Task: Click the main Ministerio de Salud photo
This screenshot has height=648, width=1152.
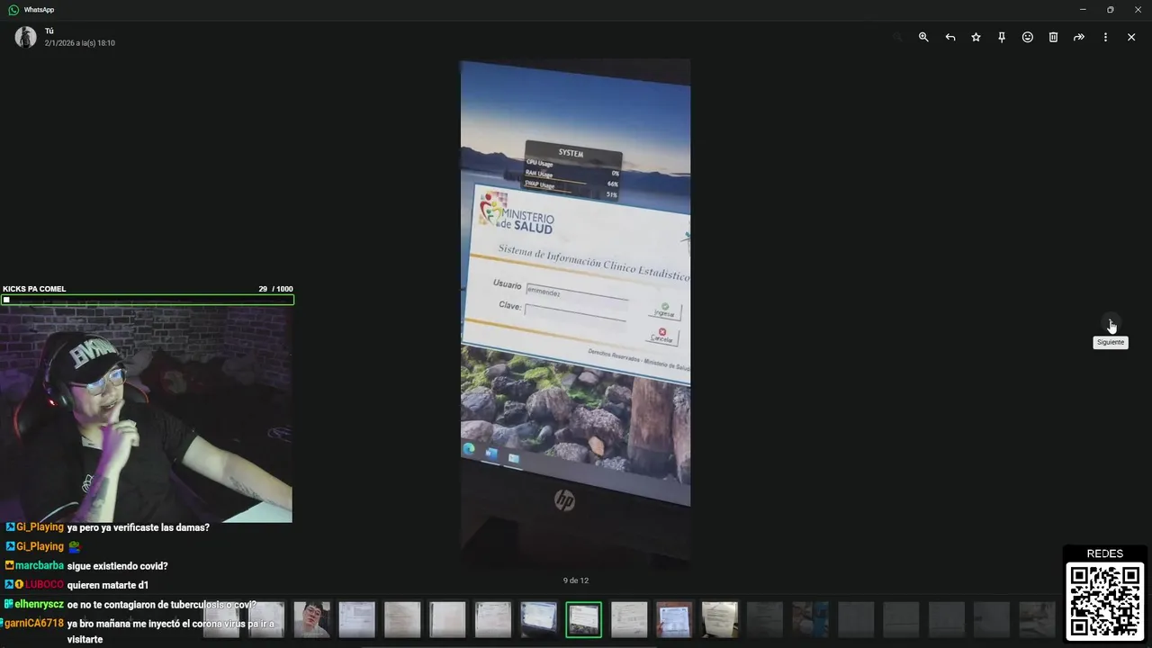Action: (576, 313)
